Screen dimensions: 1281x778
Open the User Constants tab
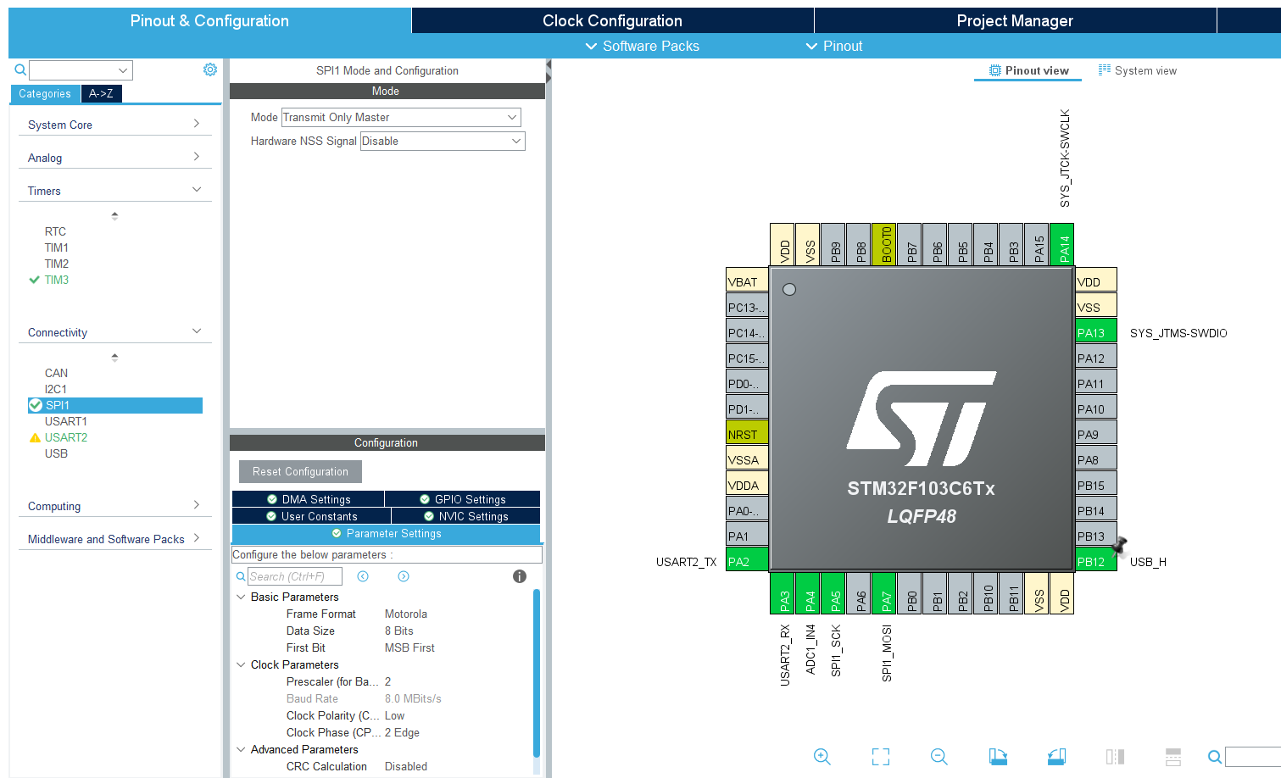[x=311, y=516]
